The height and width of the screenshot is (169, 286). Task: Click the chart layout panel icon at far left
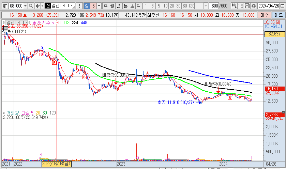tap(5, 6)
